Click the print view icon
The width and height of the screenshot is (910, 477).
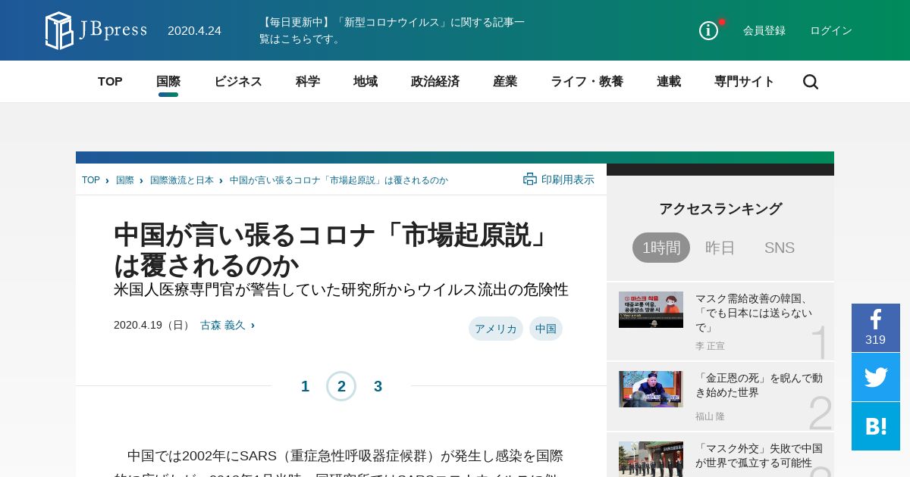click(530, 179)
